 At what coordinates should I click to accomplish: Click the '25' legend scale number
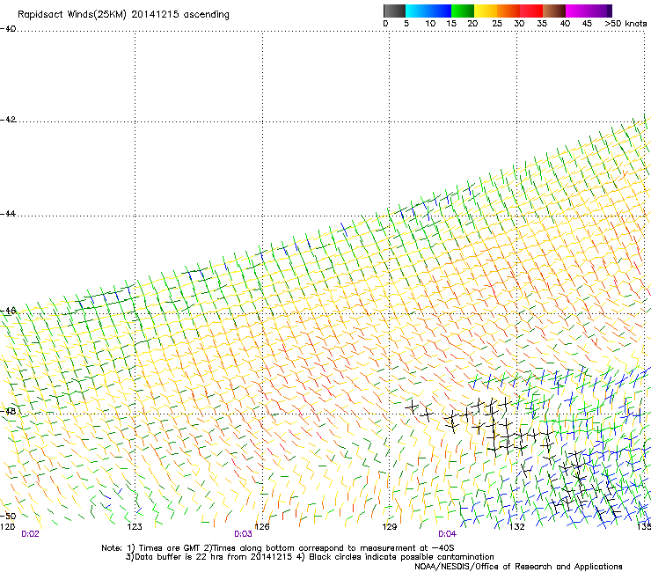[x=497, y=24]
